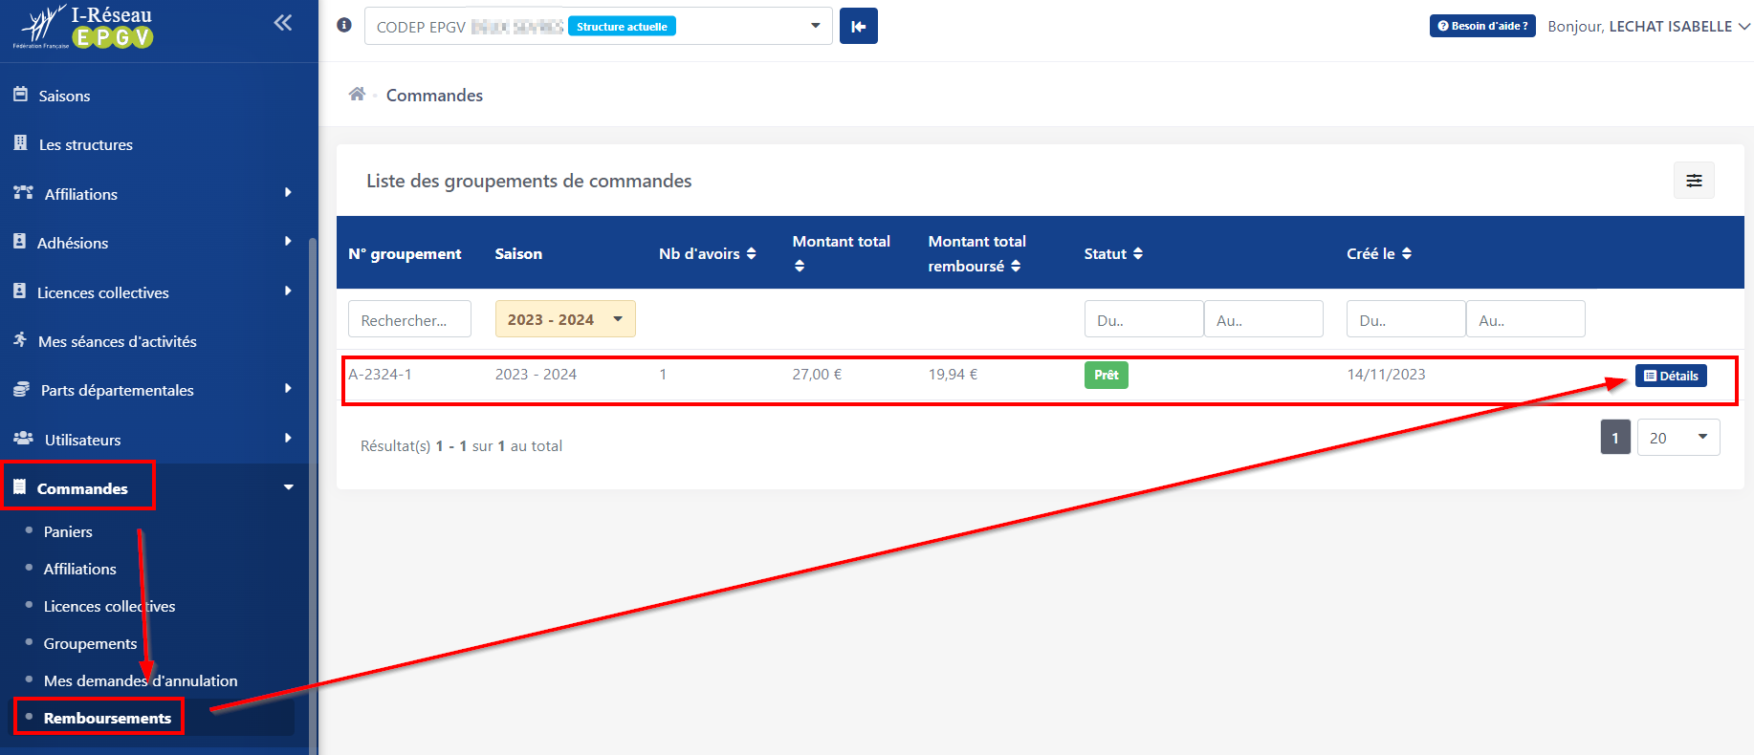Select Licences collectives under Commandes
Viewport: 1754px width, 755px height.
pyautogui.click(x=110, y=607)
